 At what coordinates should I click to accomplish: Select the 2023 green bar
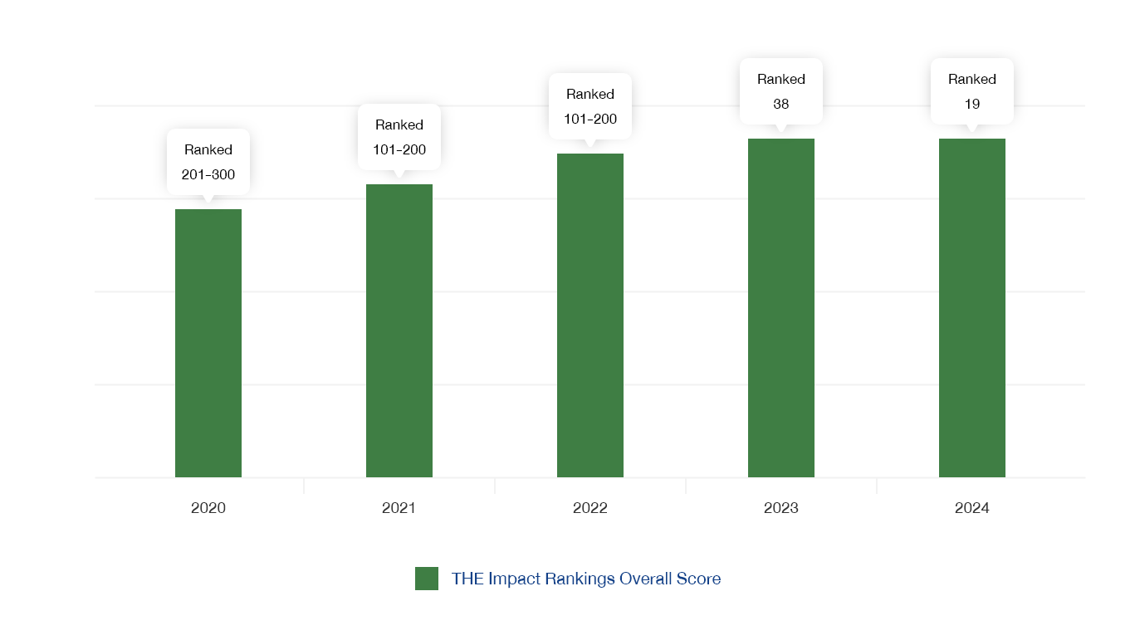tap(781, 308)
